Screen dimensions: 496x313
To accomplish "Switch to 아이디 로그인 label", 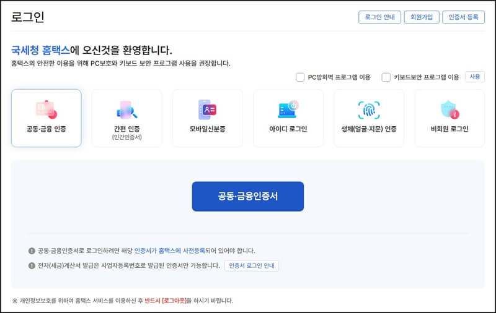I will click(288, 129).
